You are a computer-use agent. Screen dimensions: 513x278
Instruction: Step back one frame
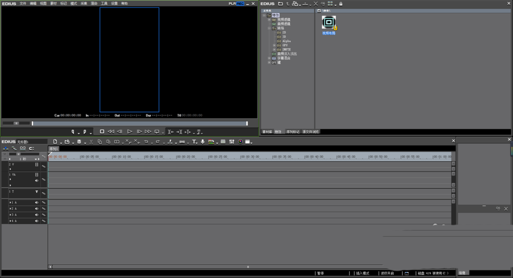coord(120,131)
